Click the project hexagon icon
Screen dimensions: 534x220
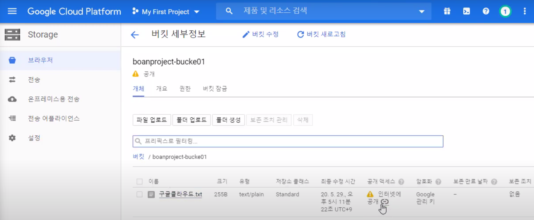coord(135,11)
